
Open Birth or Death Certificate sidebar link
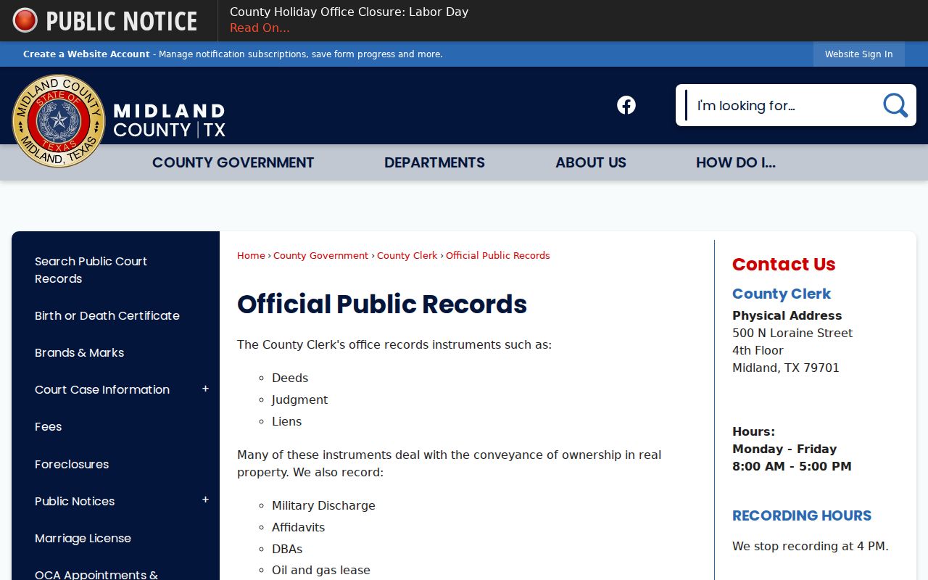(x=107, y=315)
